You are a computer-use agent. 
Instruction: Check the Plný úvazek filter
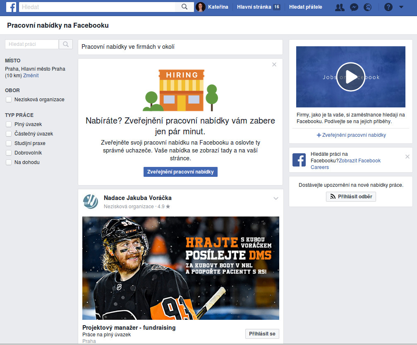pyautogui.click(x=9, y=124)
